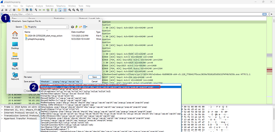Select Sun snoop type option in list
This screenshot has width=275, height=132.
point(110,120)
